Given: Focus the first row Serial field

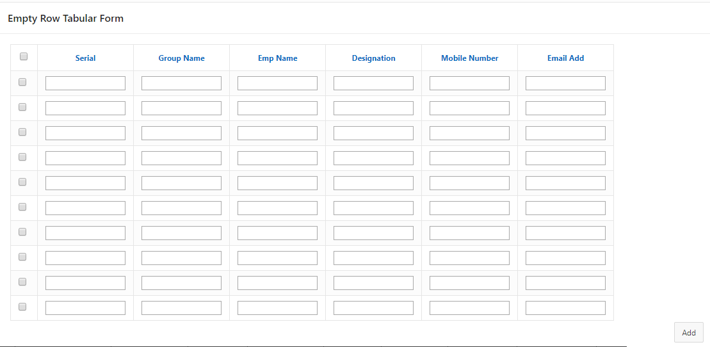Looking at the screenshot, I should click(x=85, y=83).
